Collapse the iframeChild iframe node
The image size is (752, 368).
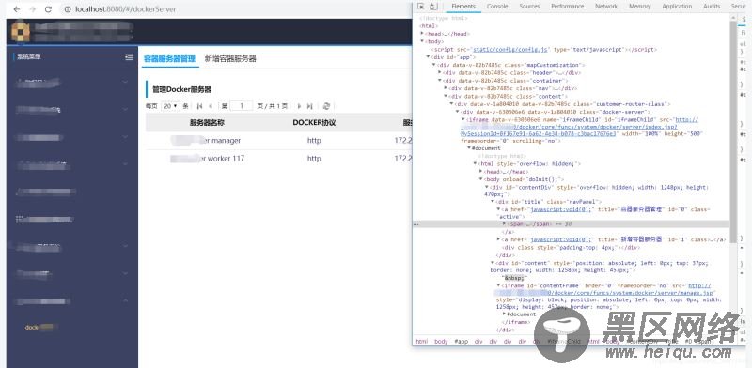pyautogui.click(x=462, y=119)
